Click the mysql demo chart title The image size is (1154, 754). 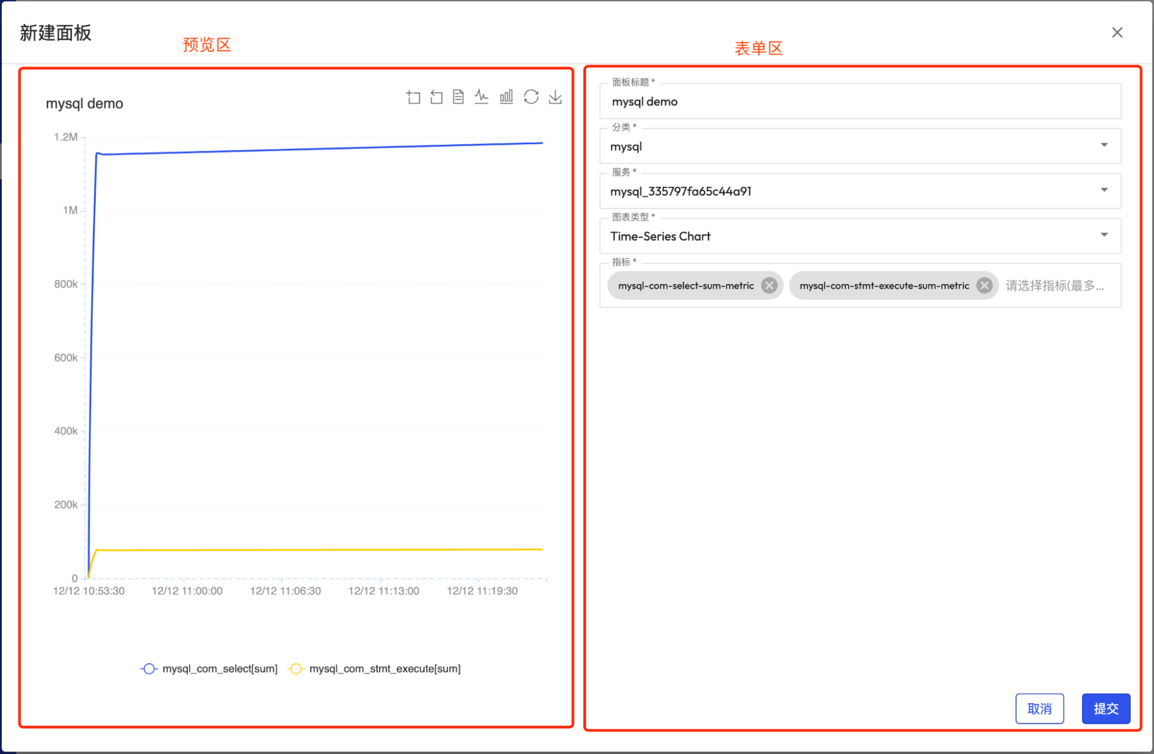(x=84, y=103)
